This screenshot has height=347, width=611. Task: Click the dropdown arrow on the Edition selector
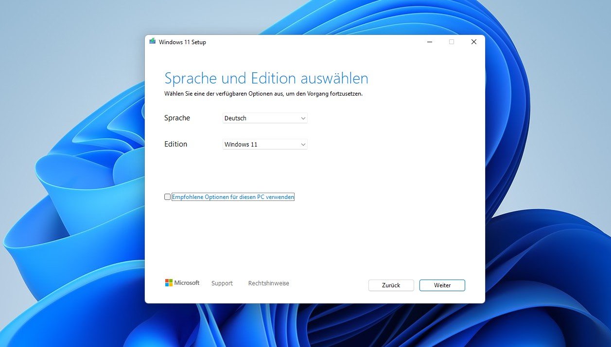[x=303, y=144]
